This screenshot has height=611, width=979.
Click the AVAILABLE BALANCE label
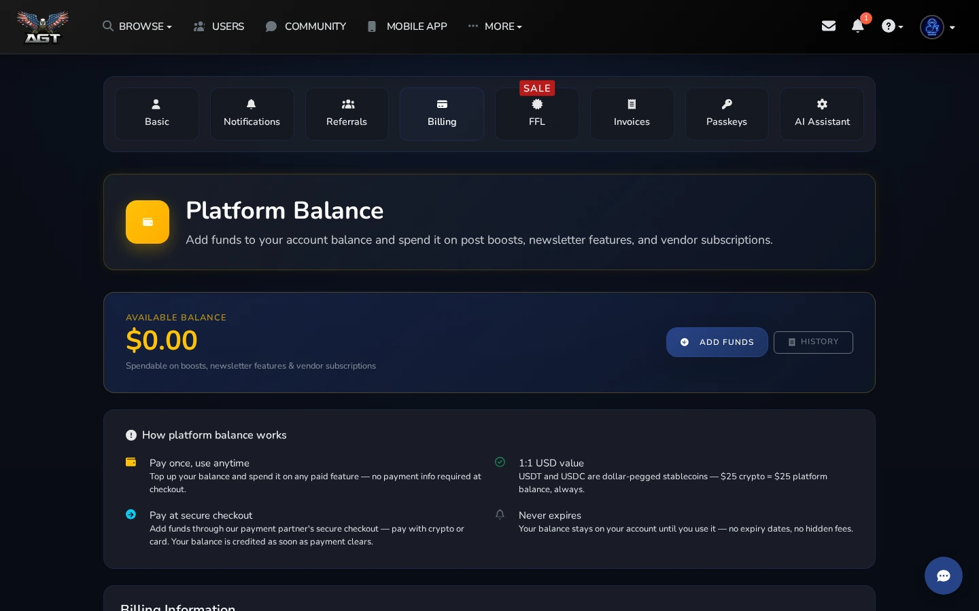click(176, 317)
